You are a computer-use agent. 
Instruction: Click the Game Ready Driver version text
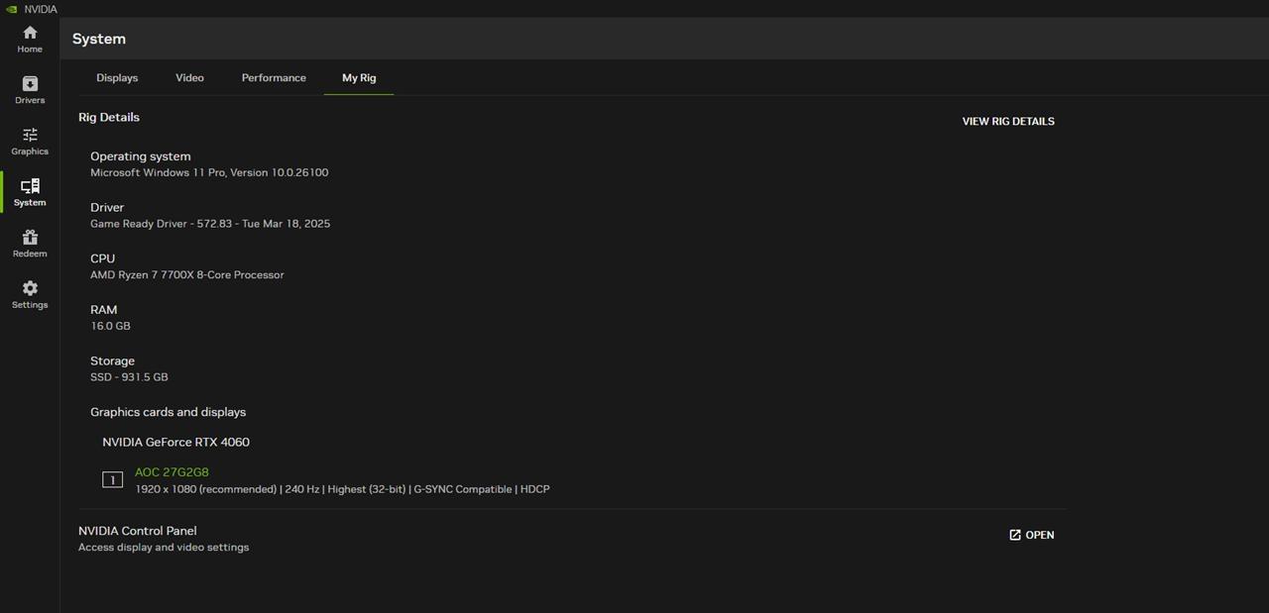[210, 224]
